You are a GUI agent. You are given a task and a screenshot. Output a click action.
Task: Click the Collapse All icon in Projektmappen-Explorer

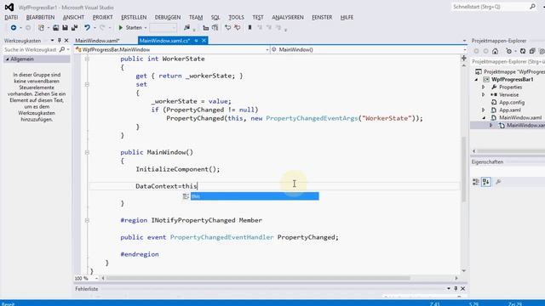(x=532, y=51)
